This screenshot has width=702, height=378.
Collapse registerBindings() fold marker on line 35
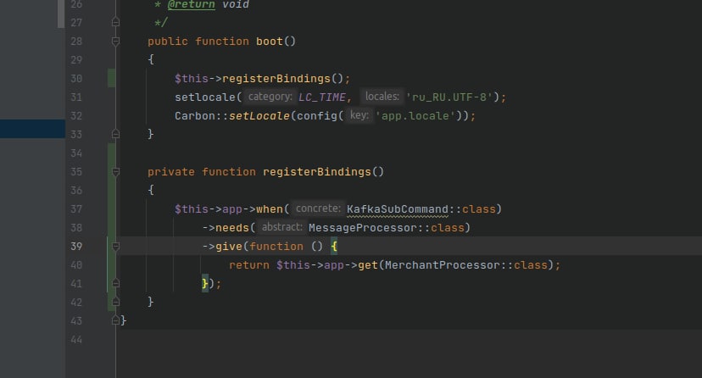(x=115, y=172)
